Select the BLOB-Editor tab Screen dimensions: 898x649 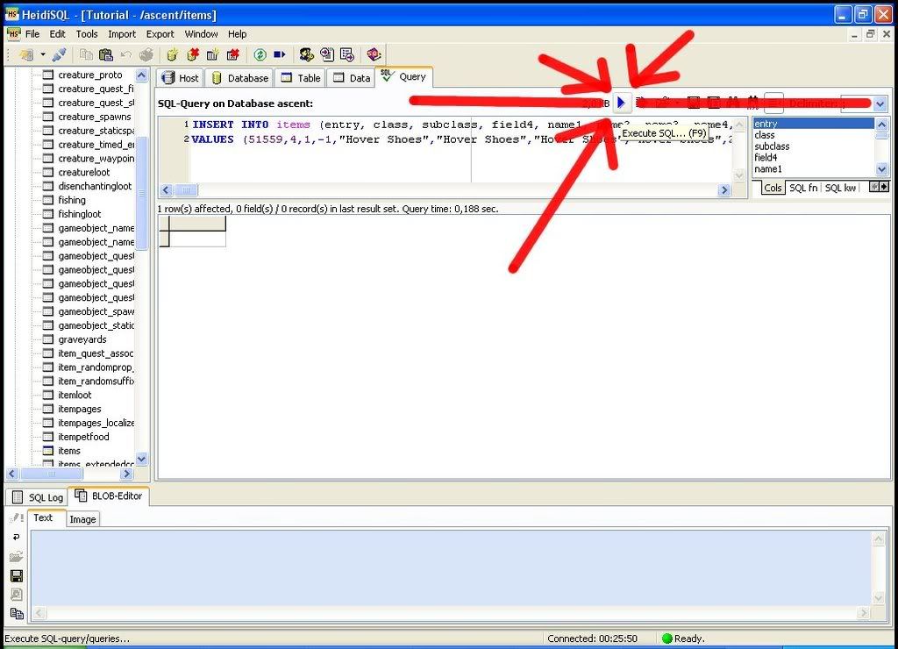(109, 496)
